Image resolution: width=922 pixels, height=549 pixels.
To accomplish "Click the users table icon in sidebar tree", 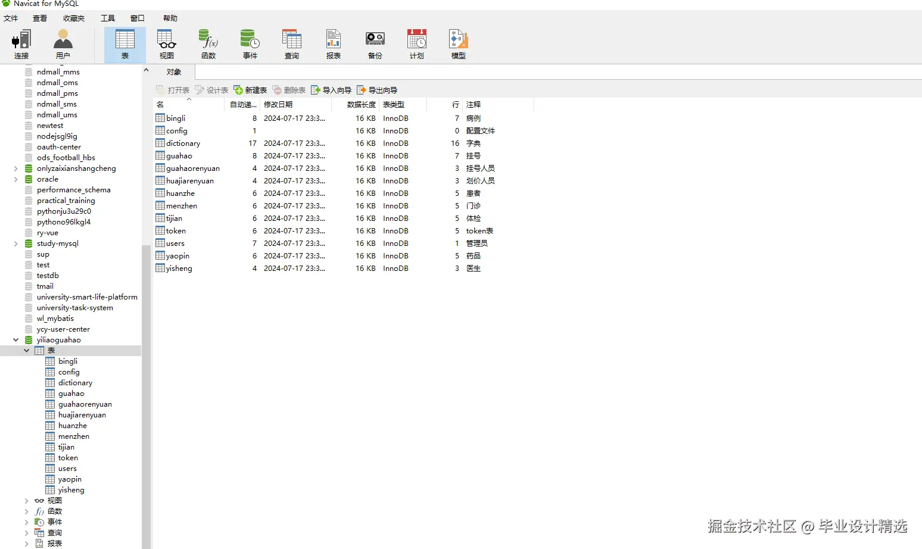I will (50, 469).
